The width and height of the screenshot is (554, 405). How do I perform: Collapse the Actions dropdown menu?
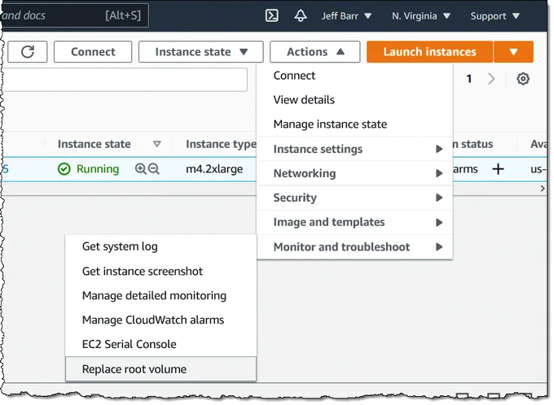pyautogui.click(x=314, y=52)
